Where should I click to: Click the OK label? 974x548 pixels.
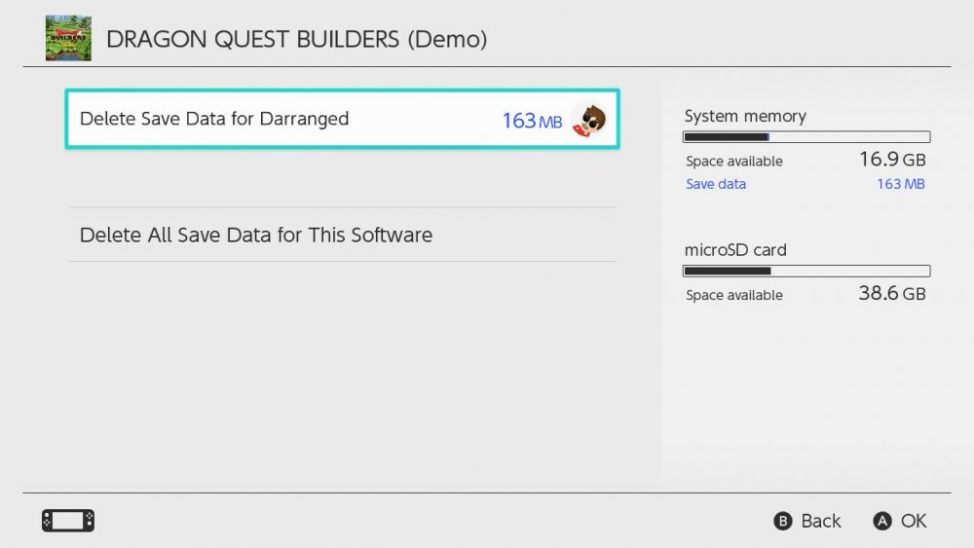tap(914, 522)
